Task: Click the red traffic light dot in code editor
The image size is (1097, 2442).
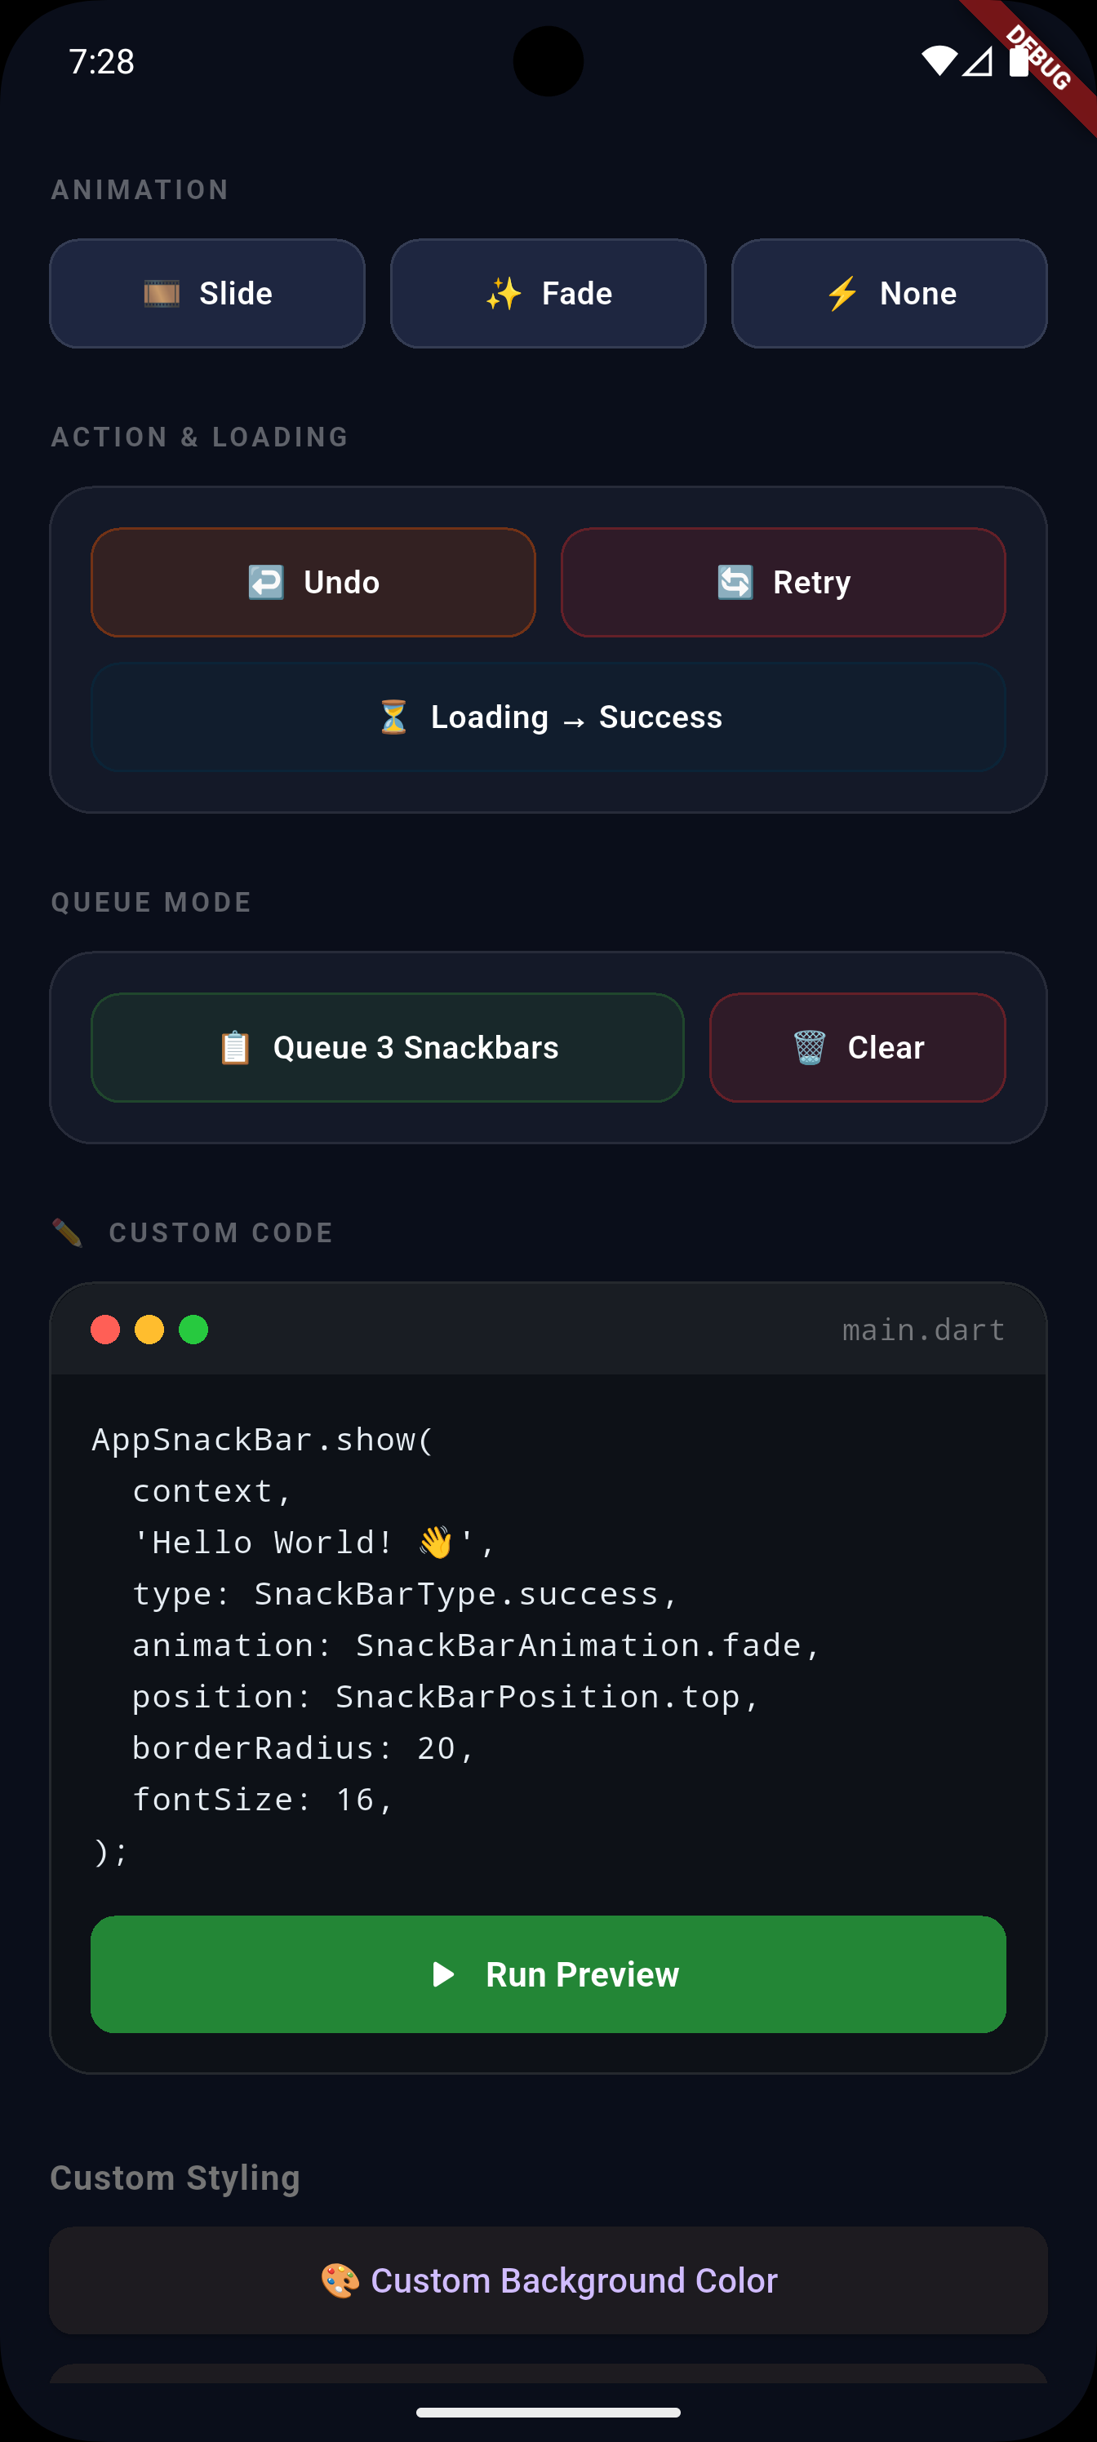Action: click(x=105, y=1329)
